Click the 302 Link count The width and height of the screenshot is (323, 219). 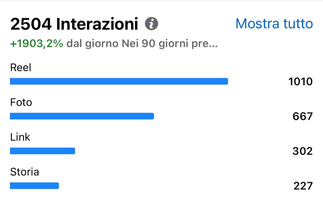click(x=303, y=151)
